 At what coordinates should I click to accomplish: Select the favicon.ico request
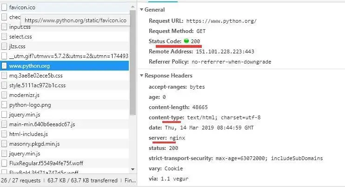[65, 7]
